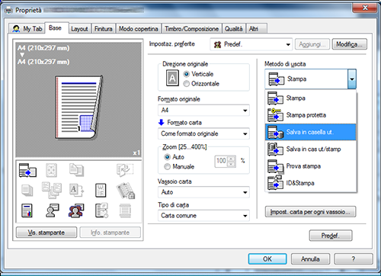This screenshot has width=381, height=276.
Task: Click the Predef. reset button at the bottom right
Action: 331,236
